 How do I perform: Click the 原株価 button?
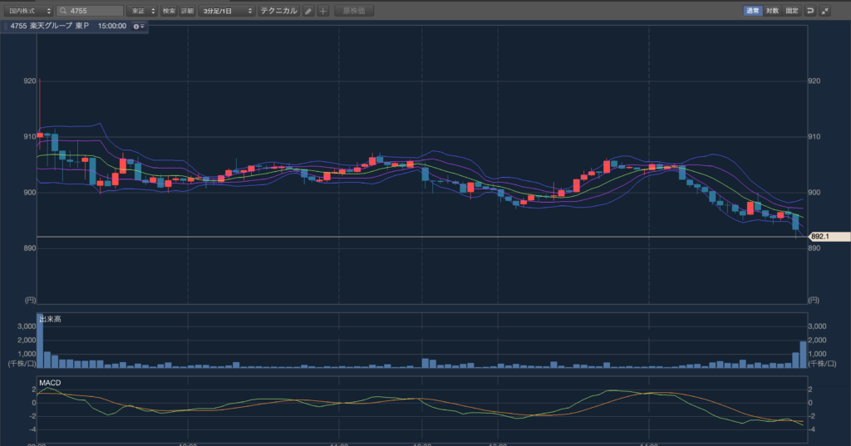pos(354,11)
